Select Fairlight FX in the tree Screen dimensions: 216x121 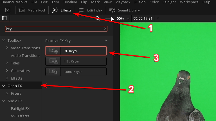(x=20, y=108)
